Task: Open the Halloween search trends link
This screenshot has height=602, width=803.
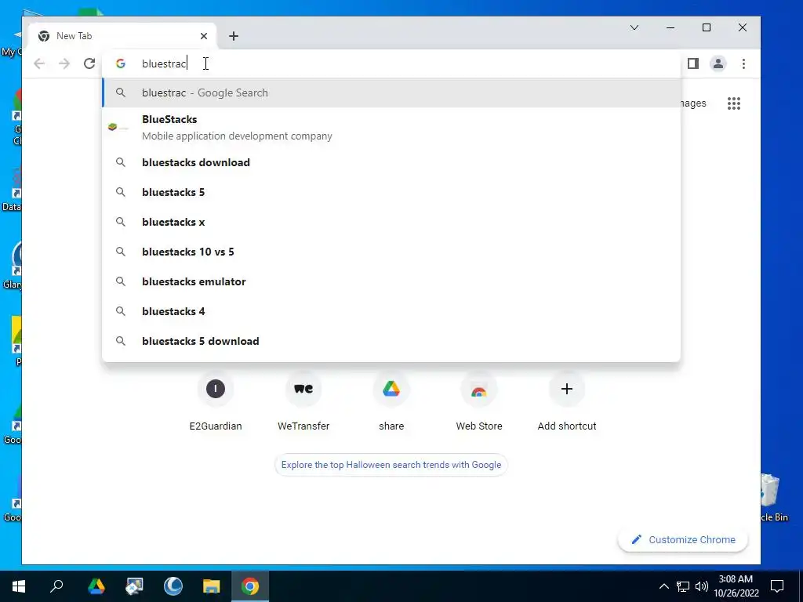Action: click(391, 465)
